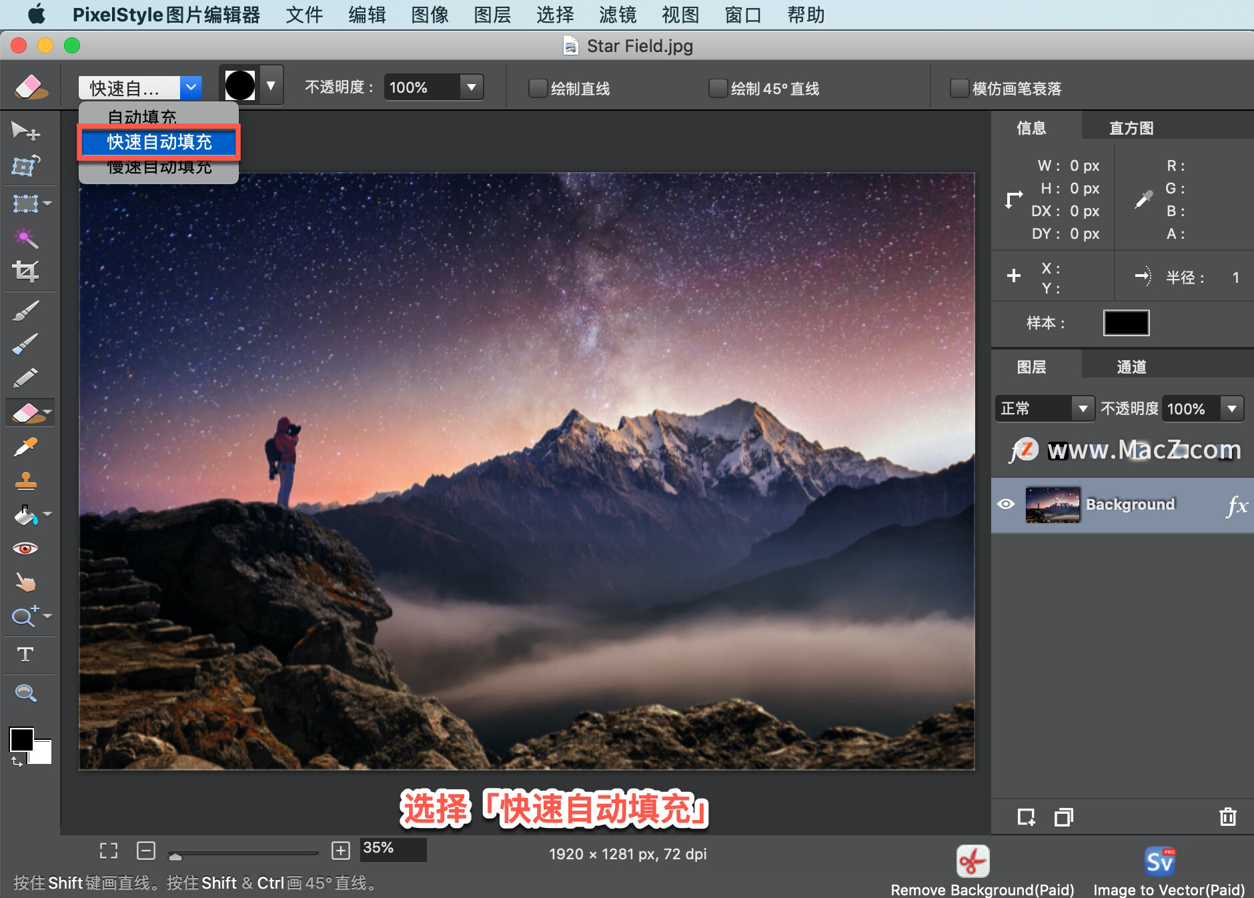Hide the Background layer visibility eye
1254x898 pixels.
click(1006, 504)
